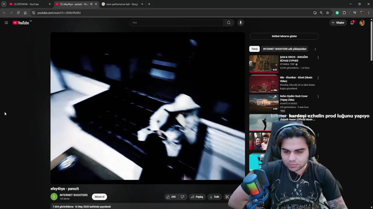Click the İndir download button

pos(214,197)
